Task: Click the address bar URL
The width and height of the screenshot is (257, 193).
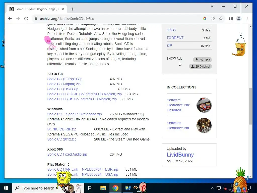Action: (x=67, y=19)
